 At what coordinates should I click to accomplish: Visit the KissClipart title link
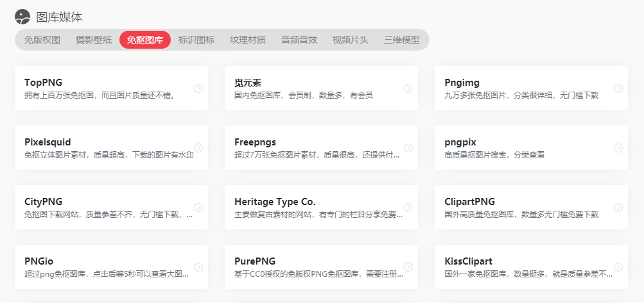pyautogui.click(x=468, y=261)
